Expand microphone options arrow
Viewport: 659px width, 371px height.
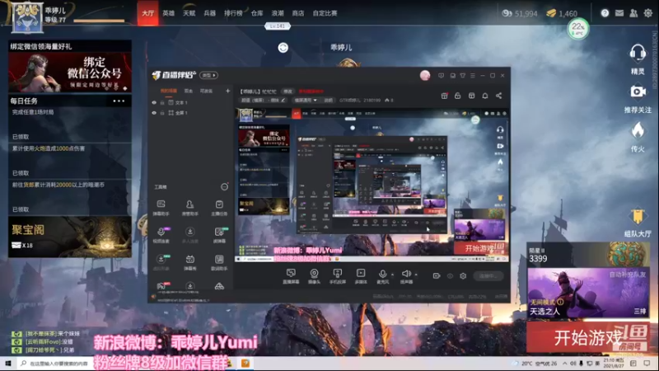393,275
